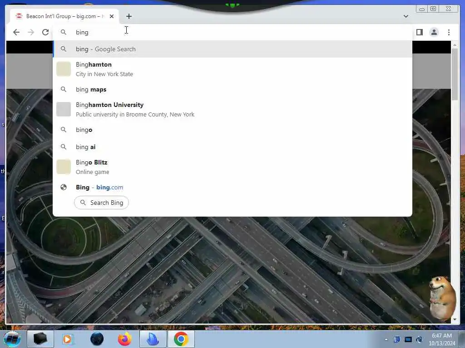The height and width of the screenshot is (348, 465).
Task: Click the volume tray icon
Action: click(419, 339)
